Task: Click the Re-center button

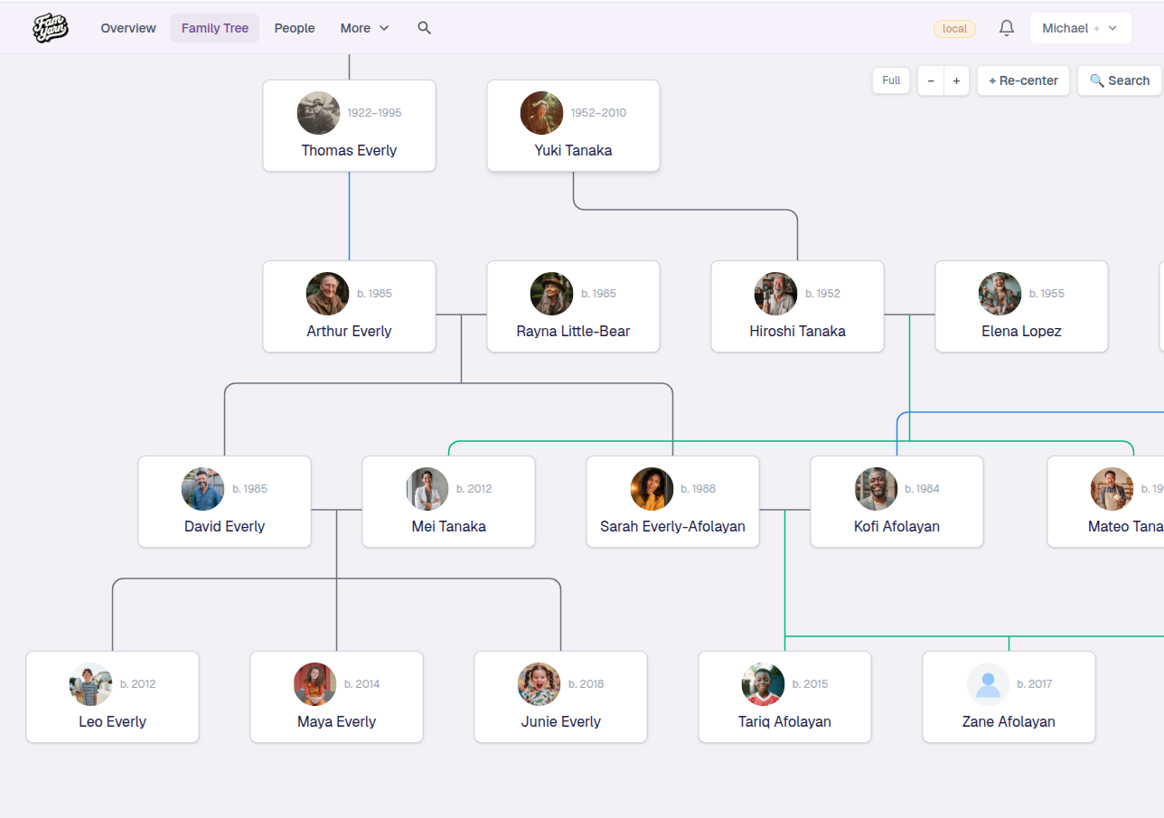Action: (1023, 80)
